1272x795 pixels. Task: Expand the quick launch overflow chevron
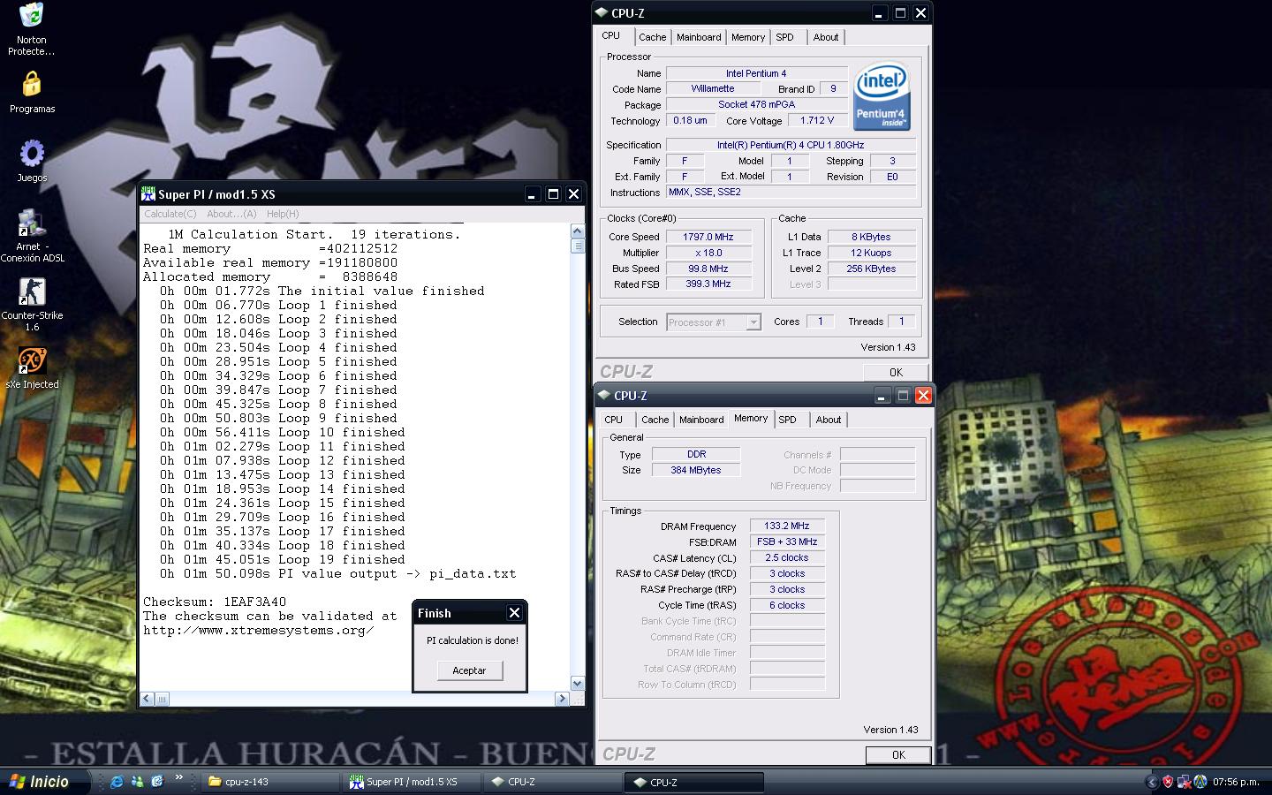coord(179,778)
